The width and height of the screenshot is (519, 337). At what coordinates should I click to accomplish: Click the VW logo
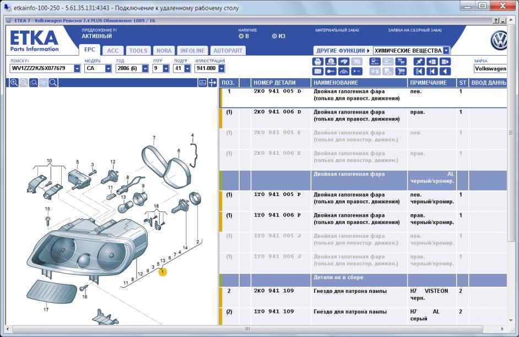tap(499, 41)
